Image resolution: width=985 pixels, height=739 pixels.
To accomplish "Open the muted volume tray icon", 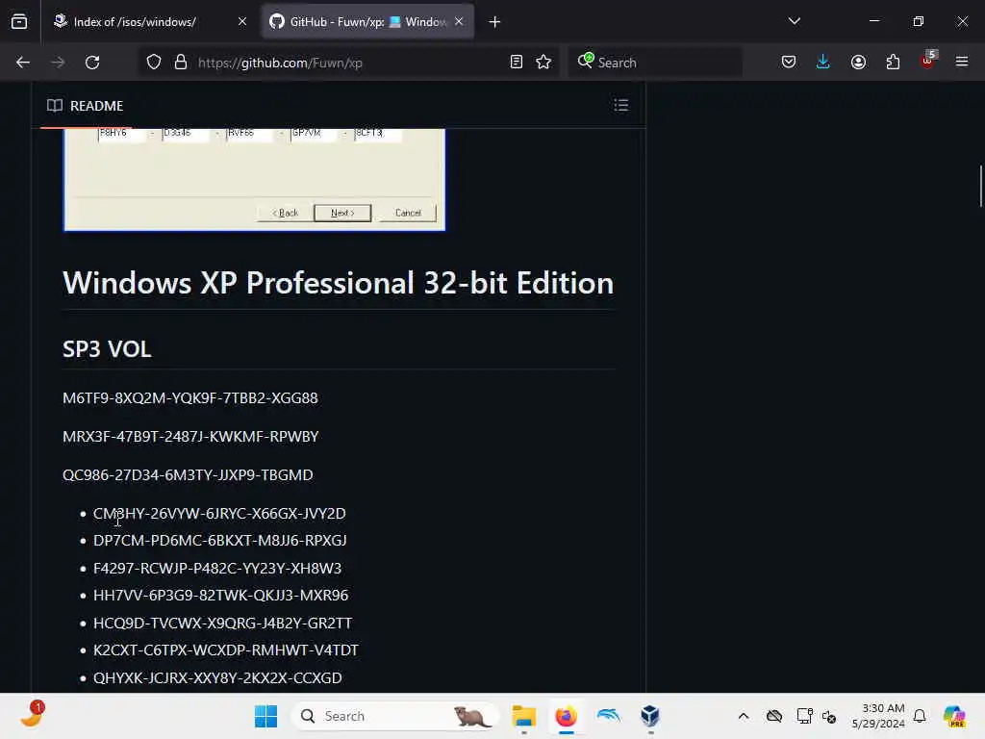I will (829, 716).
